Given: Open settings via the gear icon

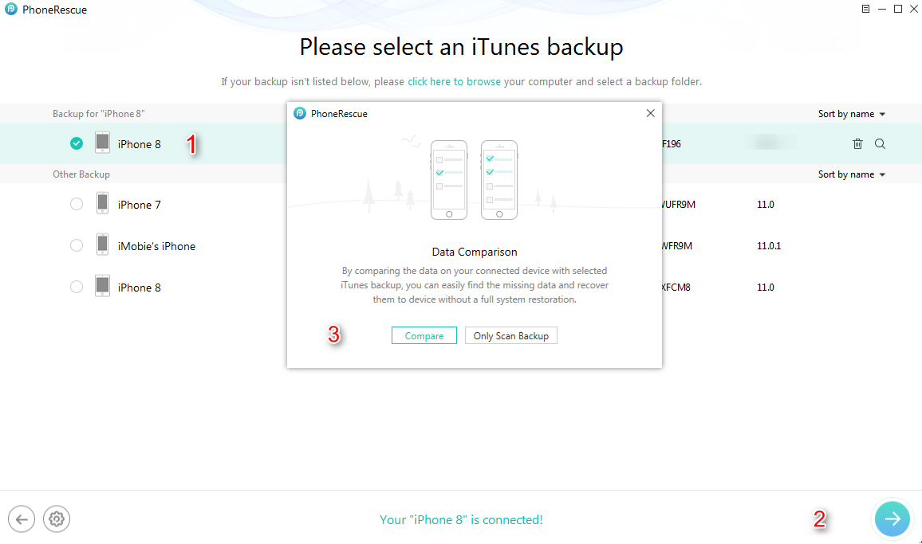Looking at the screenshot, I should [x=57, y=519].
